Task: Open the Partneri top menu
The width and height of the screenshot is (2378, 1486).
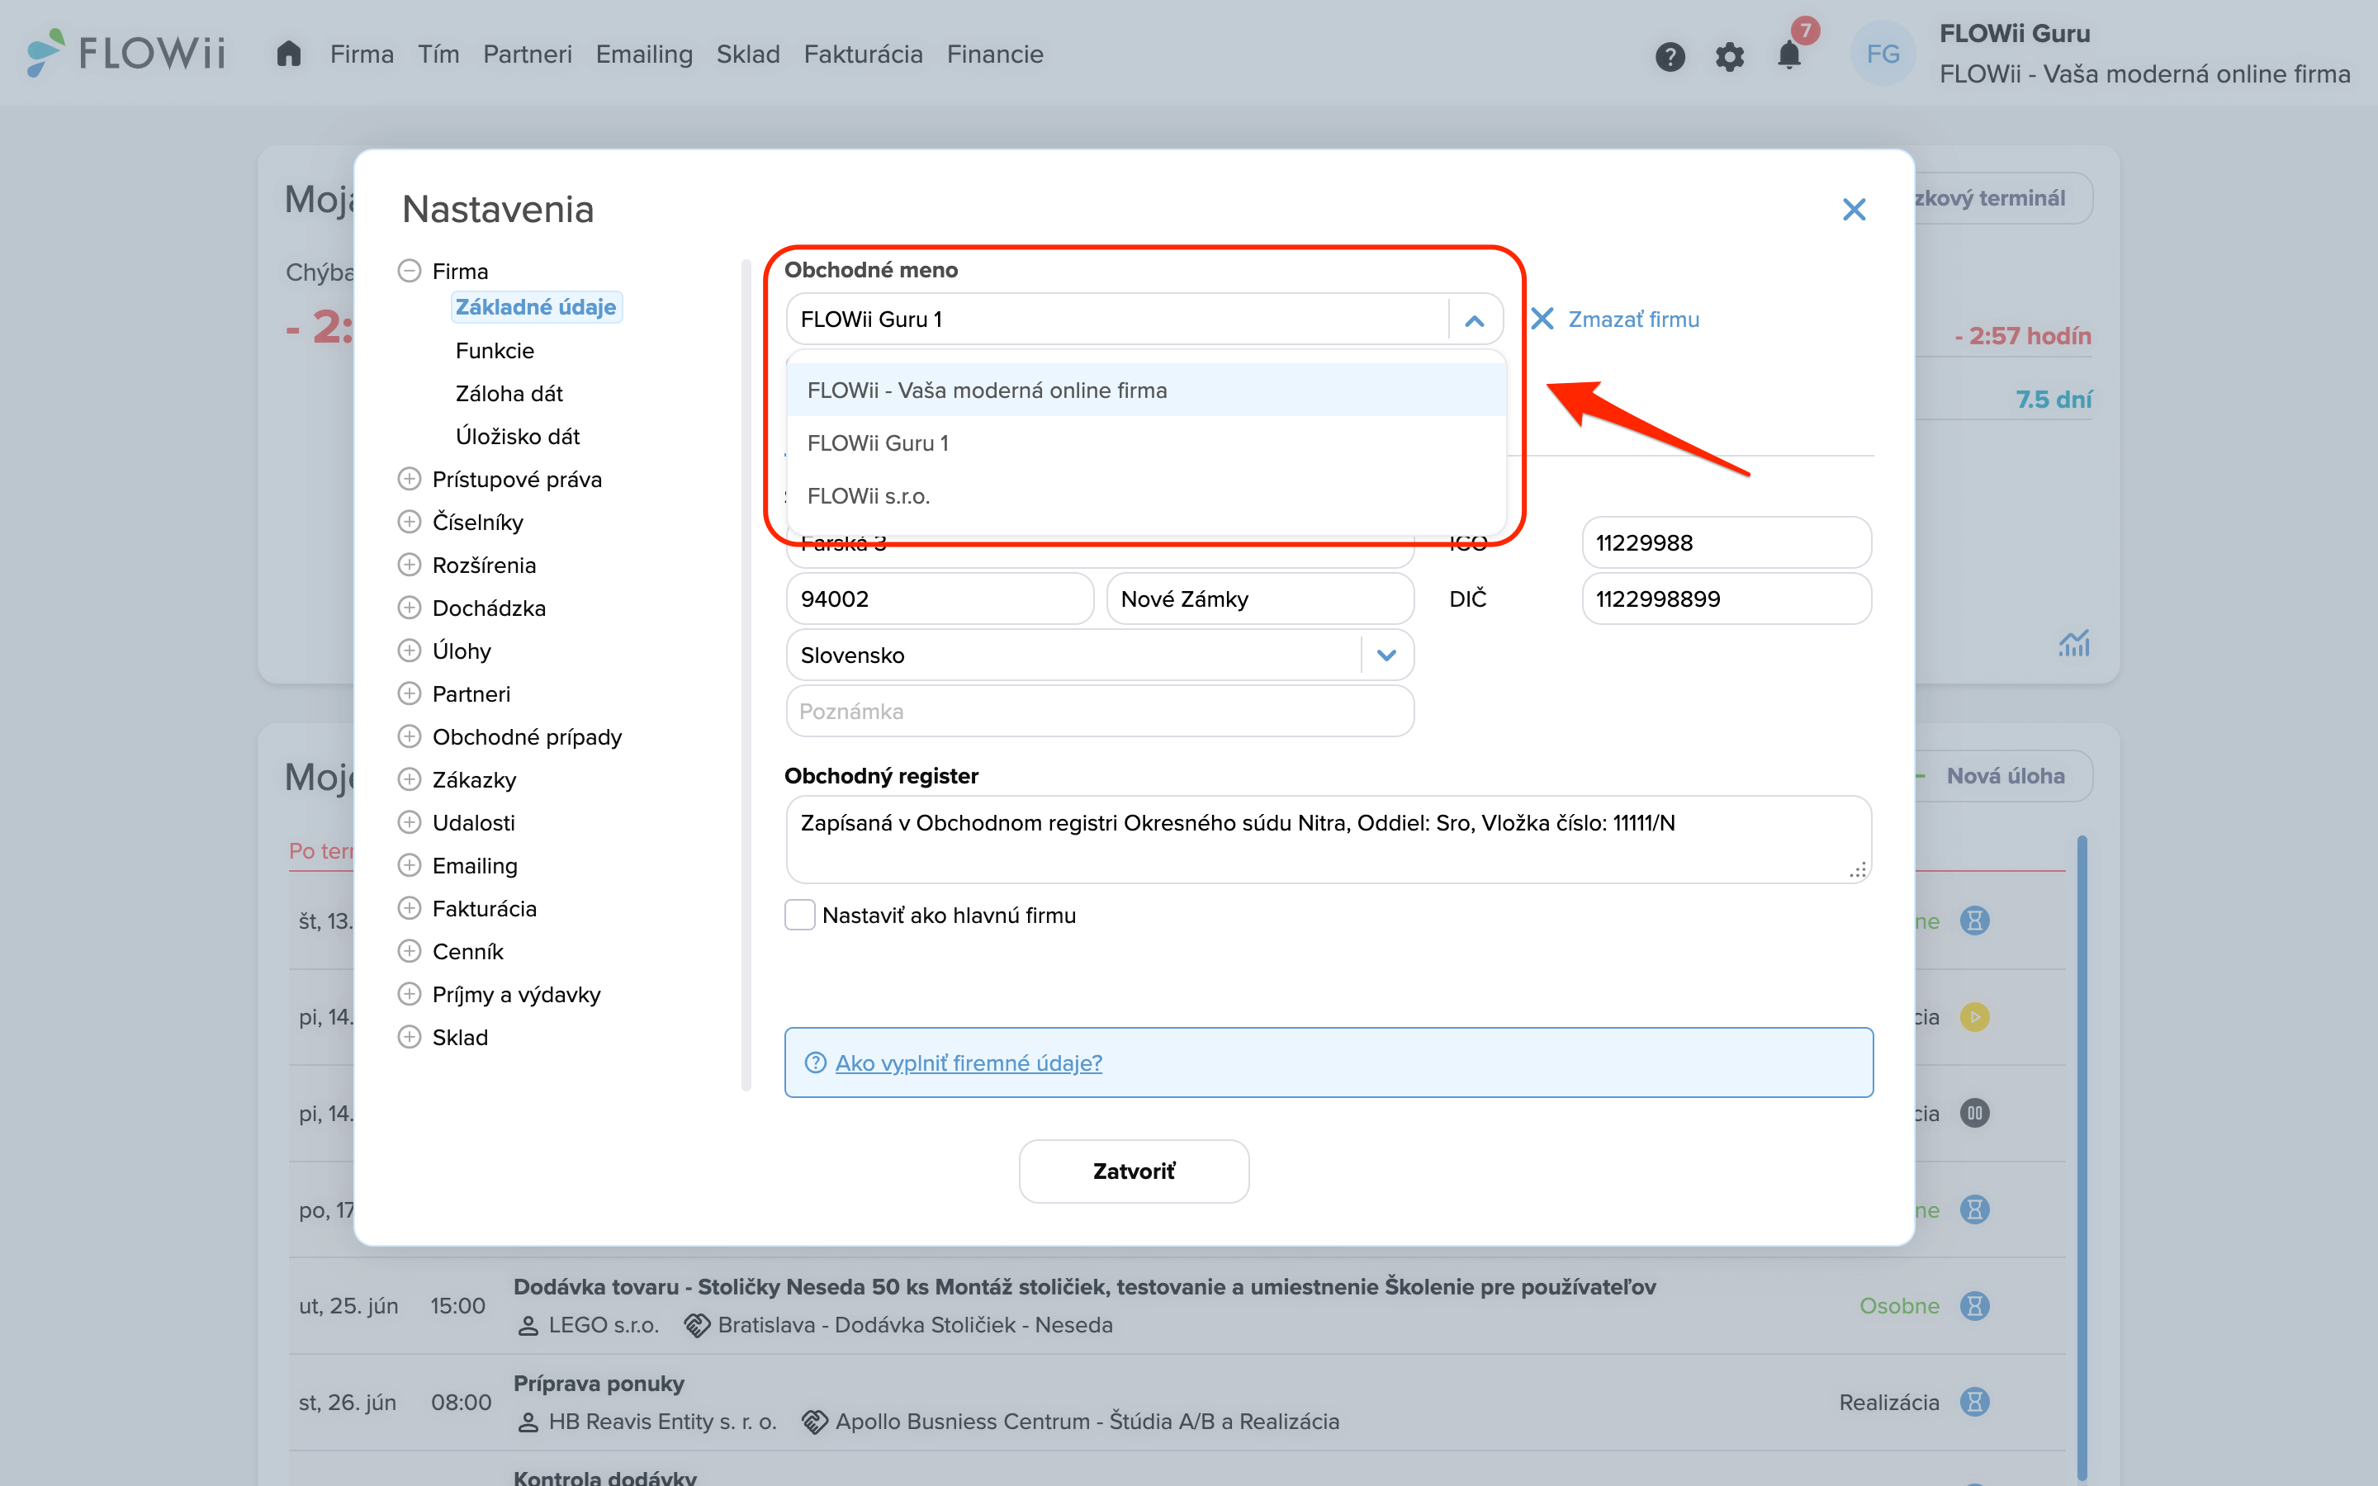Action: [x=527, y=54]
